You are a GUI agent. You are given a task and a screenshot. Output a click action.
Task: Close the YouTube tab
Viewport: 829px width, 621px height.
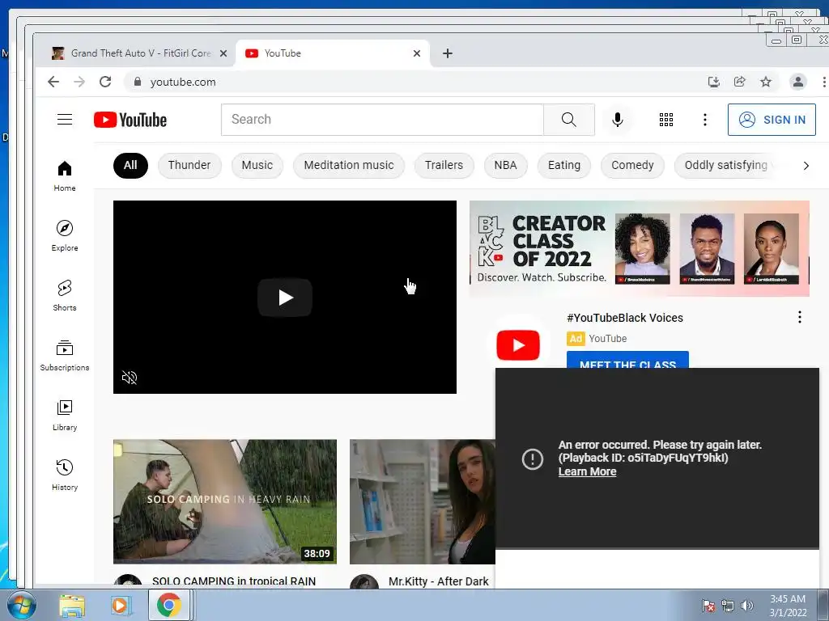point(417,53)
